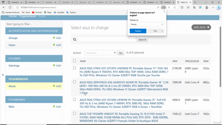Open browser essentials icon
The image size is (222, 125).
200,7
